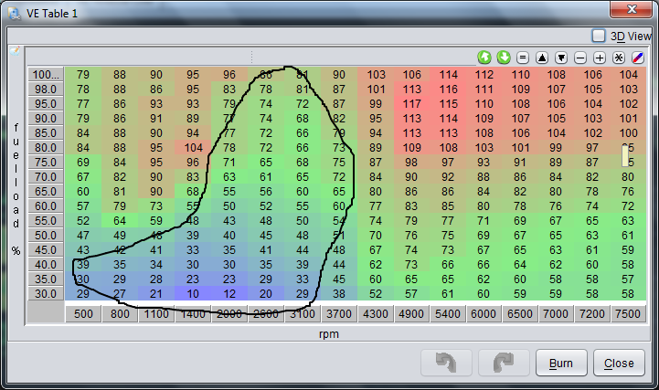The image size is (659, 390).
Task: Select cell 64 in the 55.0 row
Action: (120, 221)
